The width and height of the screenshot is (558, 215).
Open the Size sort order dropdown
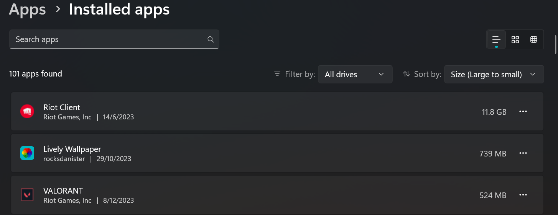click(494, 74)
